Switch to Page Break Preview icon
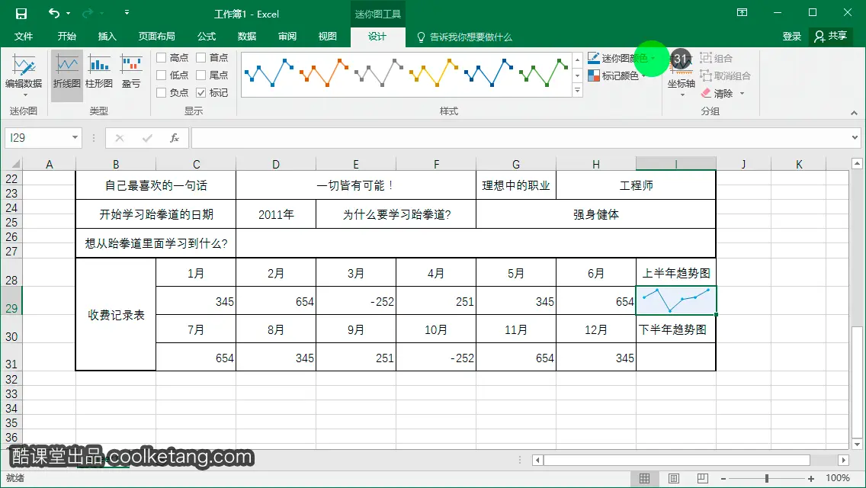The image size is (866, 488). pos(703,478)
